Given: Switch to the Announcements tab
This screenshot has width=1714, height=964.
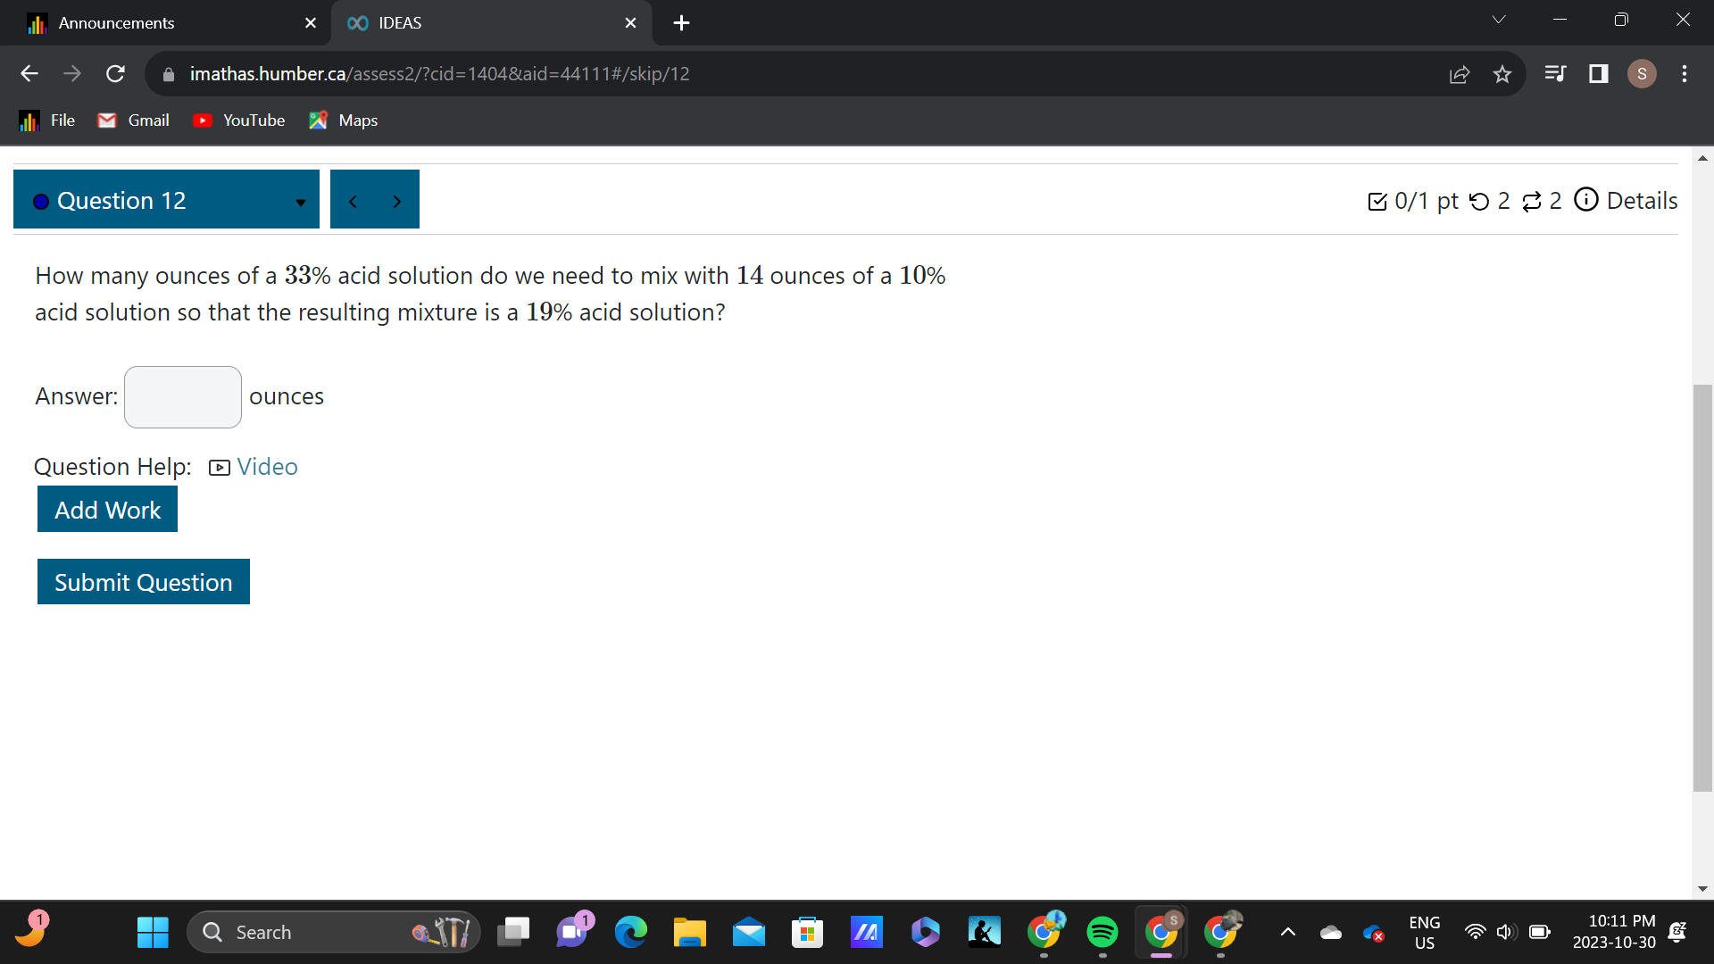Looking at the screenshot, I should tap(116, 23).
